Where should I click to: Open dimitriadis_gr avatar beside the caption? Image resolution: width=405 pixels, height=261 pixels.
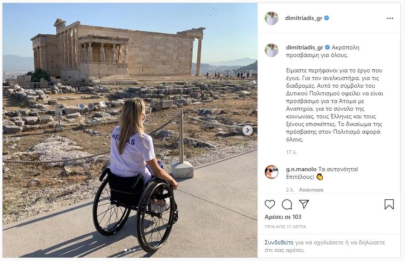coord(272,50)
